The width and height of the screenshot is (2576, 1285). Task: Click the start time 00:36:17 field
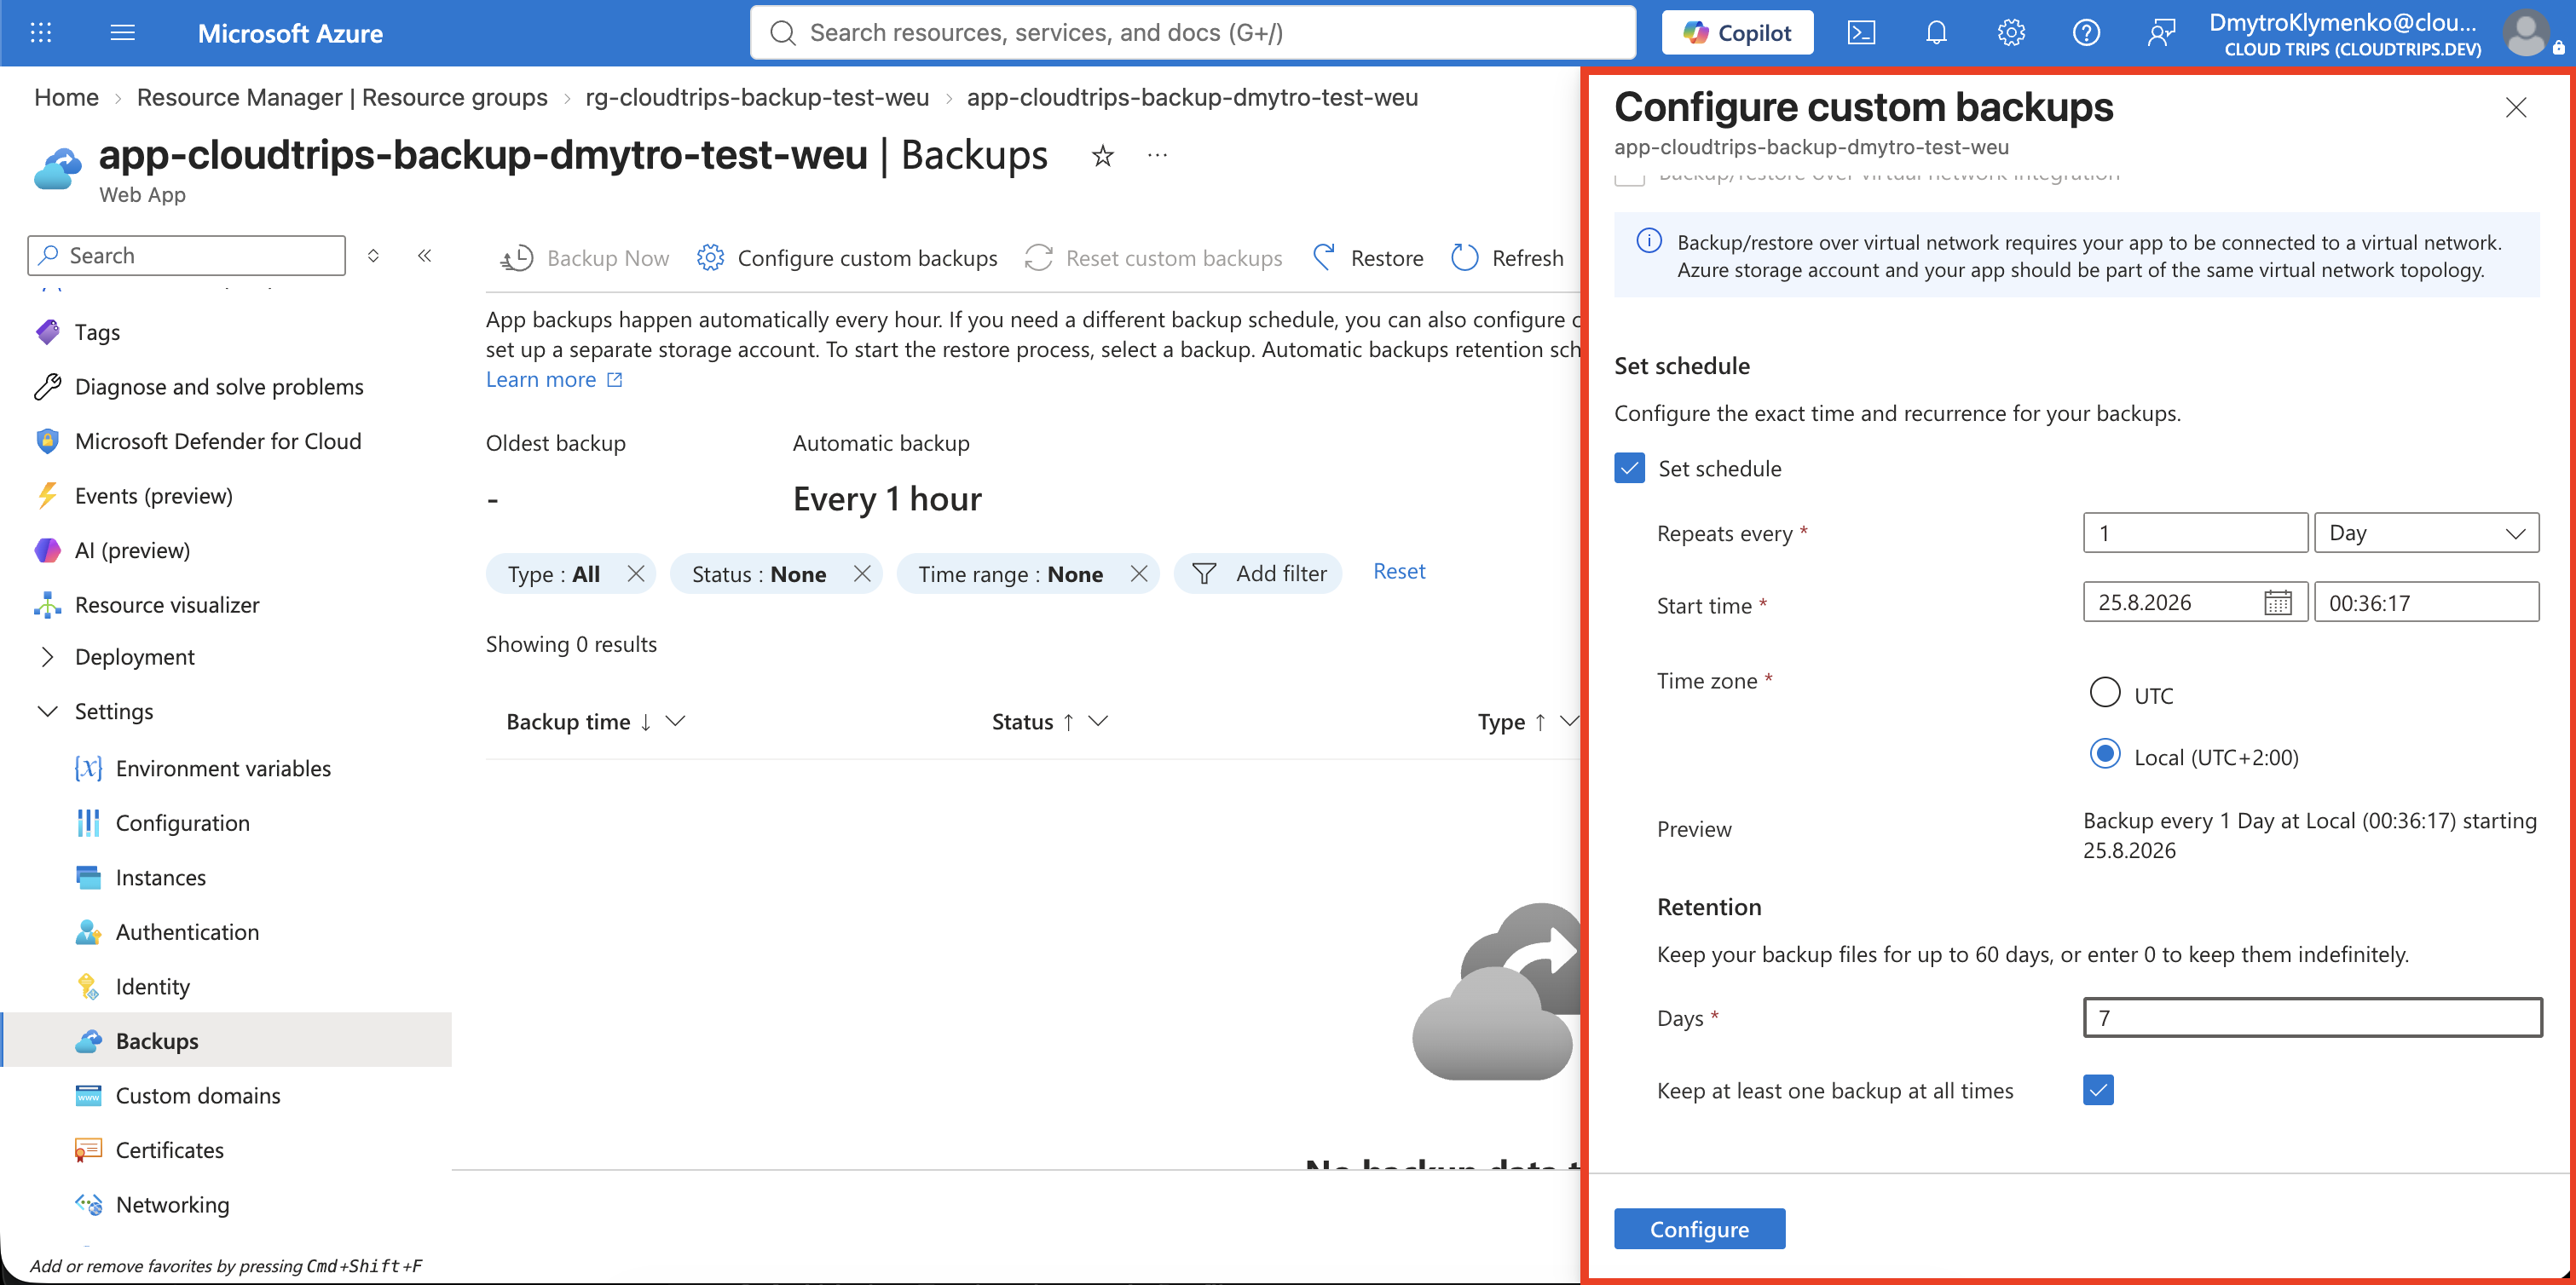coord(2426,602)
